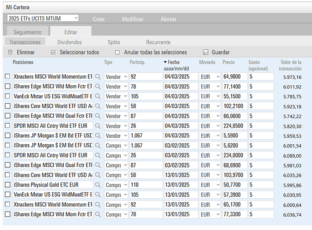312x230 pixels.
Task: Tick checkbox for Xtrackers Momentum Vender row
Action: 7,77
